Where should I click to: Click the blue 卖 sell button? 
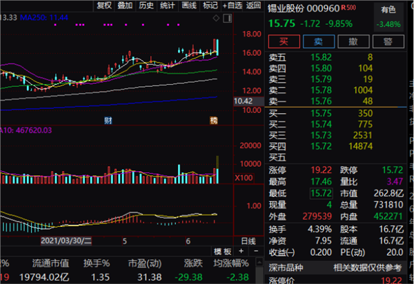pos(319,41)
